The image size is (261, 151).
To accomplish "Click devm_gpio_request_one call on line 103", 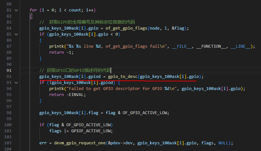I will coord(80,143).
